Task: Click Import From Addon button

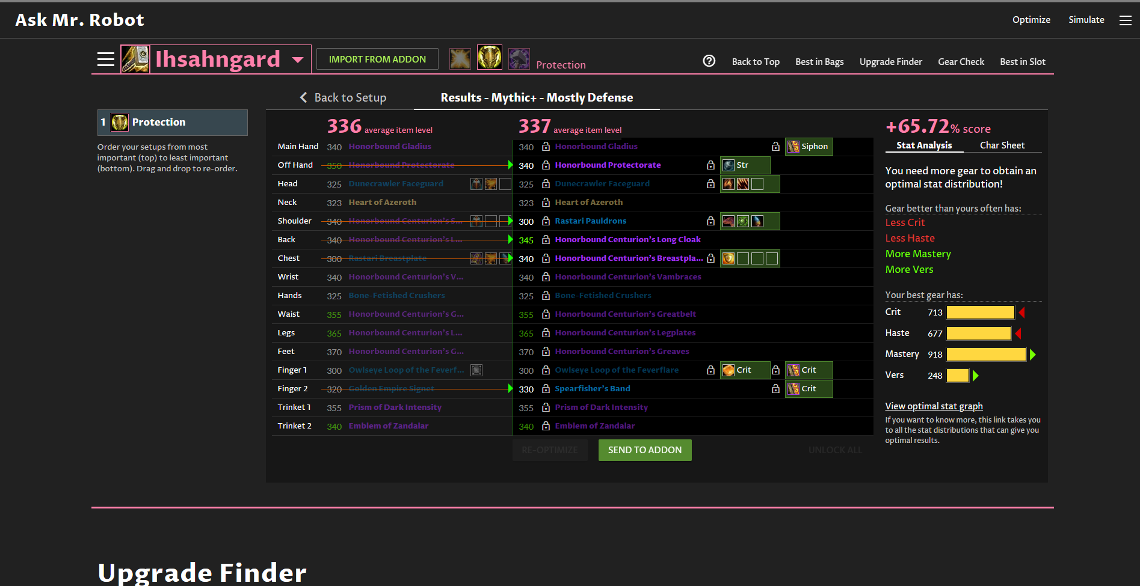Action: click(x=377, y=59)
